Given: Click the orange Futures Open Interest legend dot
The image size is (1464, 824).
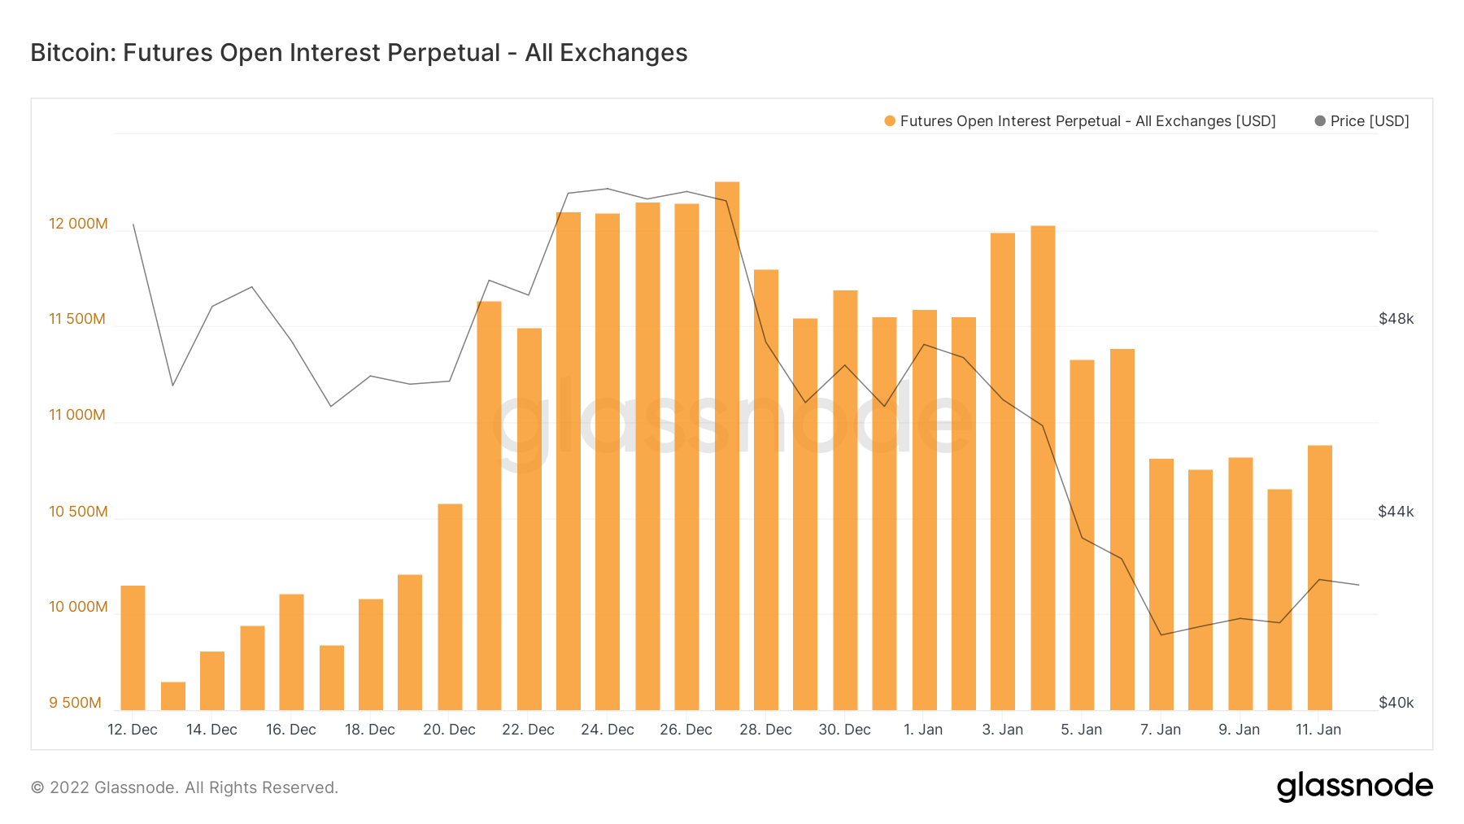Looking at the screenshot, I should point(890,121).
